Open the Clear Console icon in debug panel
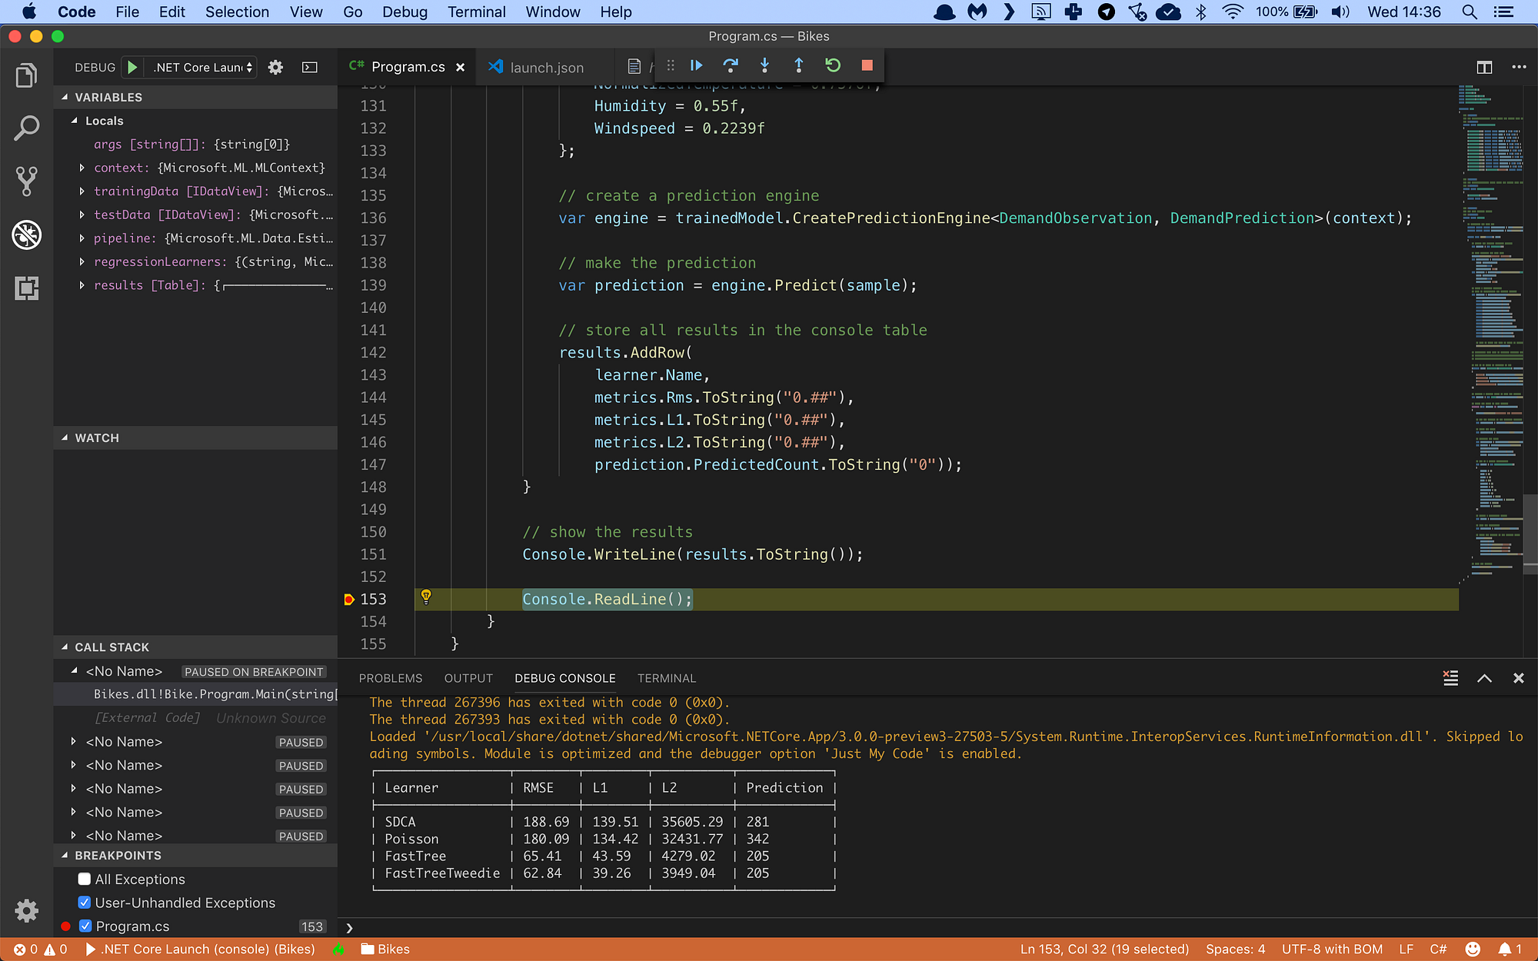1538x961 pixels. click(1450, 678)
